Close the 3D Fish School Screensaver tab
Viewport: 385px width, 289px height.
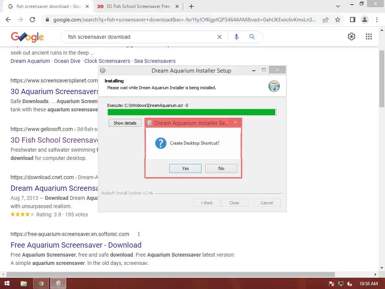177,7
